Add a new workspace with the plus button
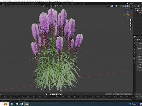This screenshot has height=106, width=142. (x=84, y=4)
